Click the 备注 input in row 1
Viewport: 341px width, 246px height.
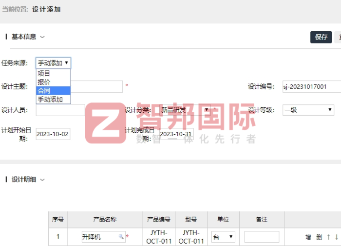pyautogui.click(x=262, y=237)
